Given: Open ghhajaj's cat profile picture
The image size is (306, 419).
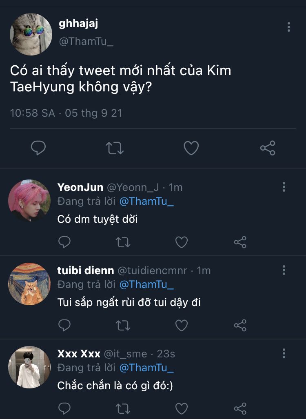Looking at the screenshot, I should 31,34.
